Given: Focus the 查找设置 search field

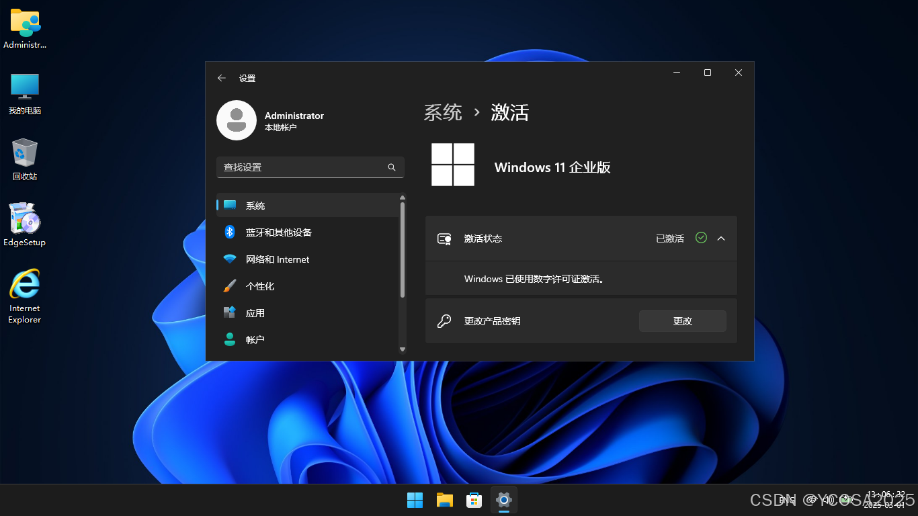Looking at the screenshot, I should click(310, 167).
